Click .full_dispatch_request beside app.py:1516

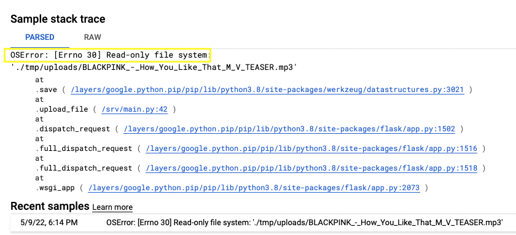point(84,148)
